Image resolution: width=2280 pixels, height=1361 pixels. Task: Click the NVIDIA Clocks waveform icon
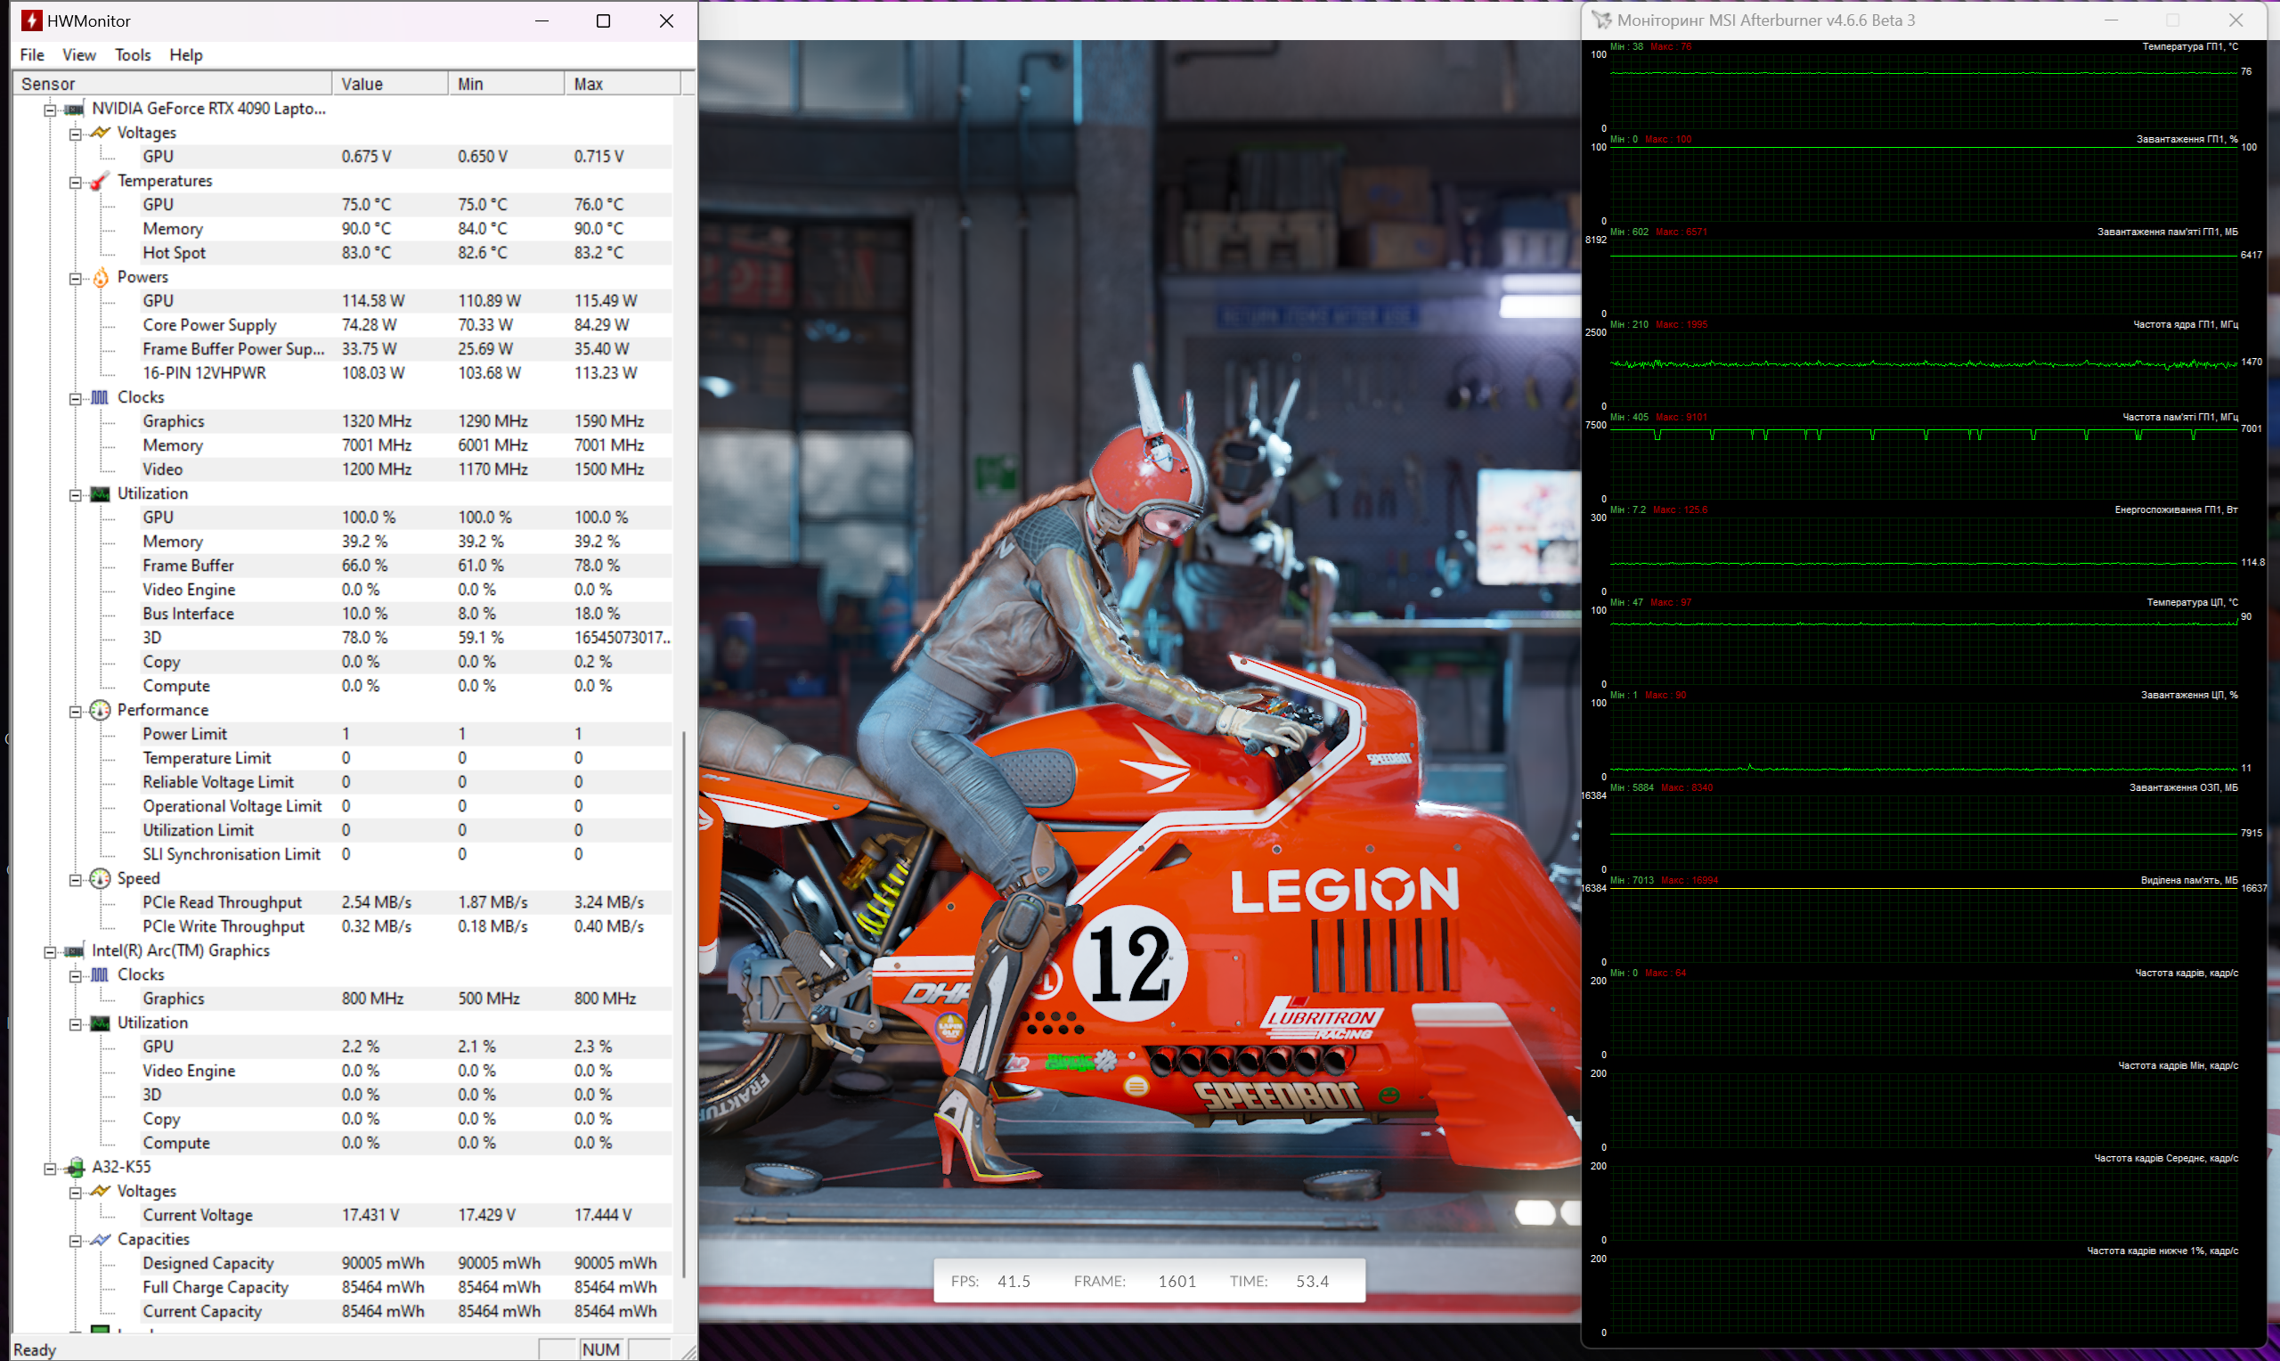pyautogui.click(x=100, y=397)
